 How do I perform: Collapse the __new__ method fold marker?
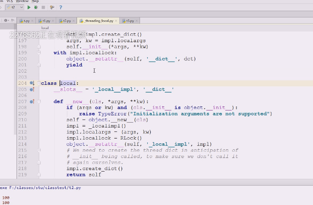click(x=39, y=101)
